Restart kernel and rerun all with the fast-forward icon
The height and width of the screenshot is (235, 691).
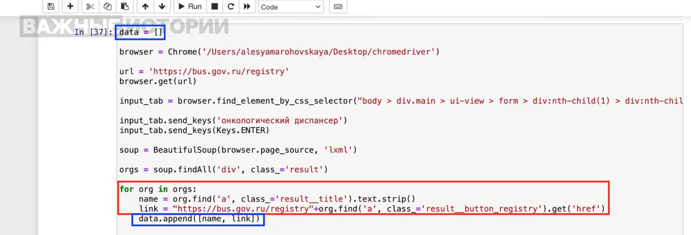247,6
